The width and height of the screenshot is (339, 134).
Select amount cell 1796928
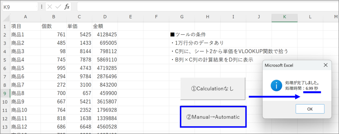point(105,110)
